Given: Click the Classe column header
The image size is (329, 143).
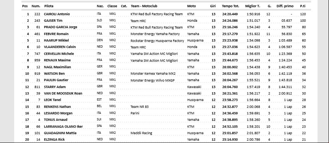Looking at the screenshot, I should tap(112, 6).
